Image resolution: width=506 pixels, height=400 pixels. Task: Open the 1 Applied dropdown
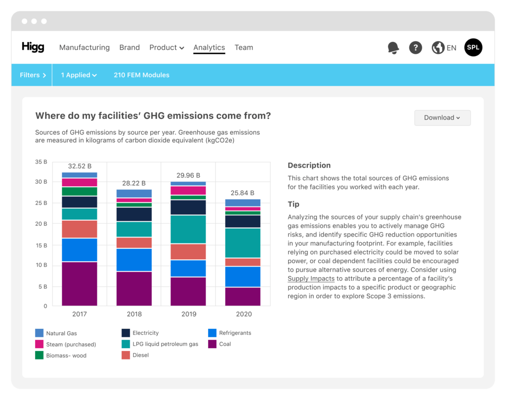pyautogui.click(x=79, y=75)
